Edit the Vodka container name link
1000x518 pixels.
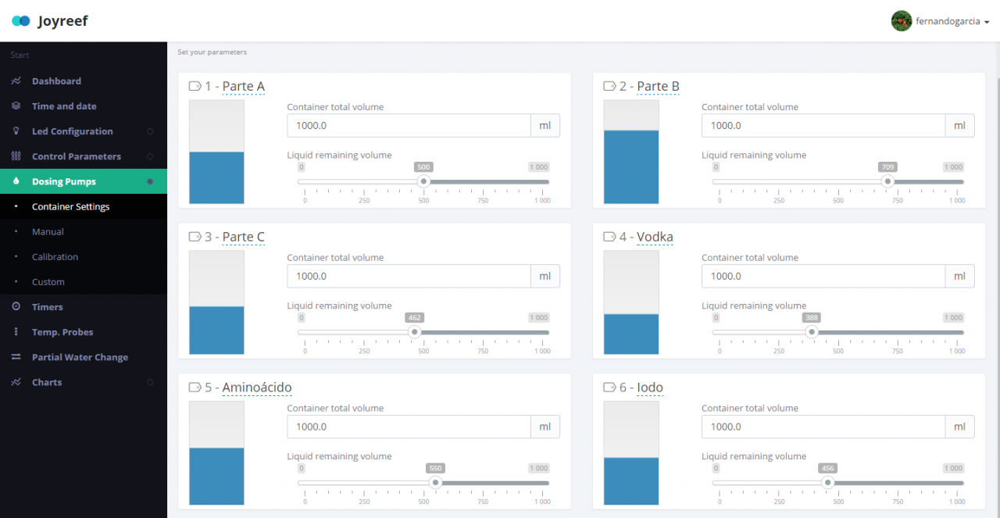655,237
